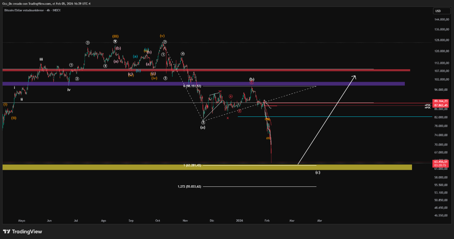The width and height of the screenshot is (454, 239).
Task: Select the orange (v) wave label
Action: [x=162, y=36]
